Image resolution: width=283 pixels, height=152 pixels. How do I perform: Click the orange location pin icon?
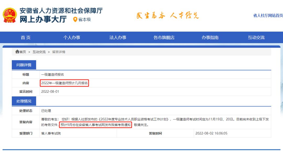click(x=75, y=20)
